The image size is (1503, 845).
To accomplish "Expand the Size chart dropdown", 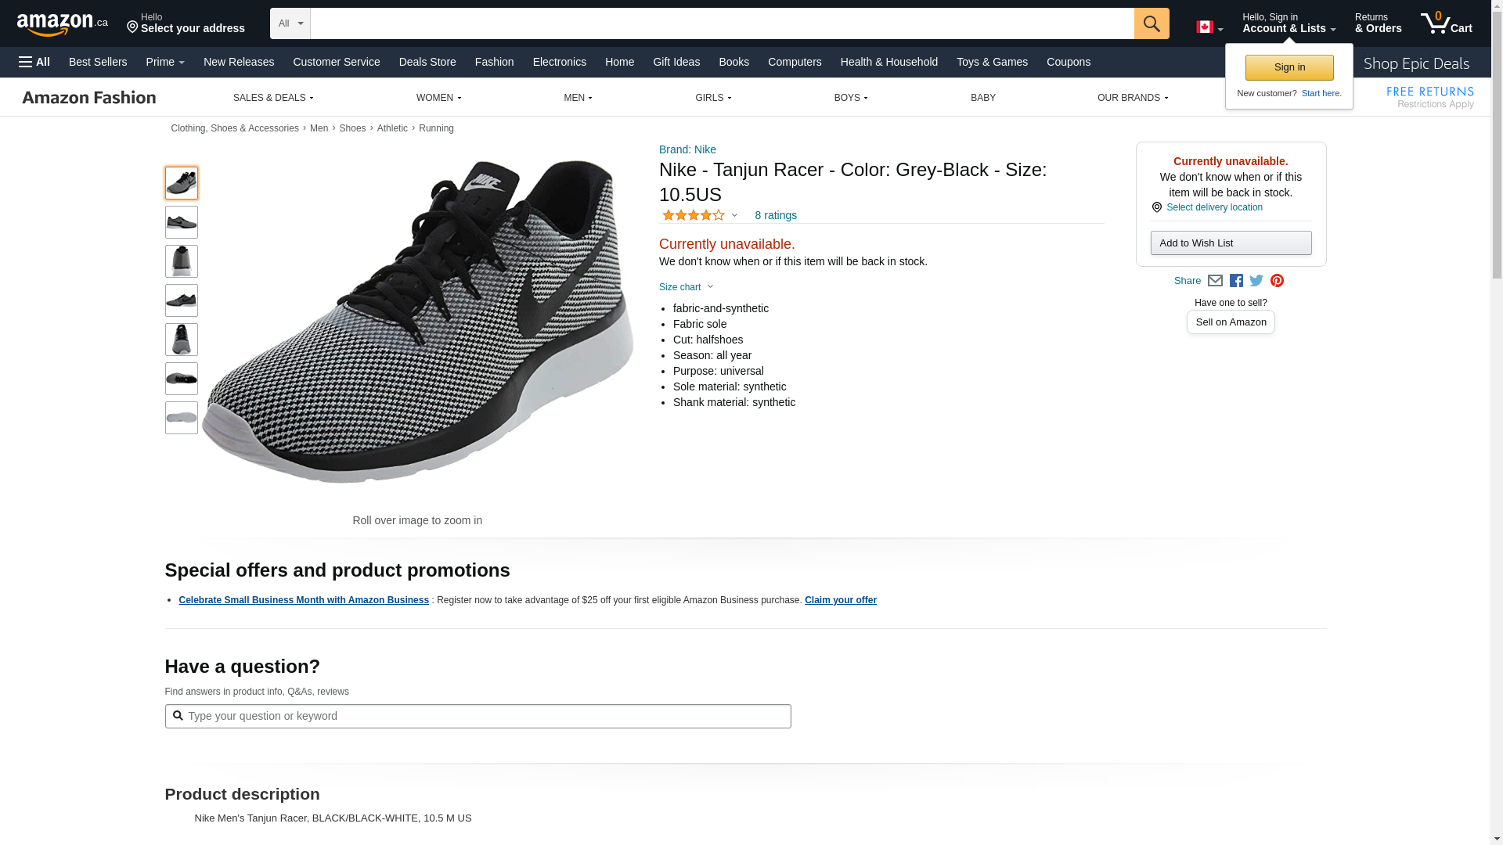I will pos(686,287).
